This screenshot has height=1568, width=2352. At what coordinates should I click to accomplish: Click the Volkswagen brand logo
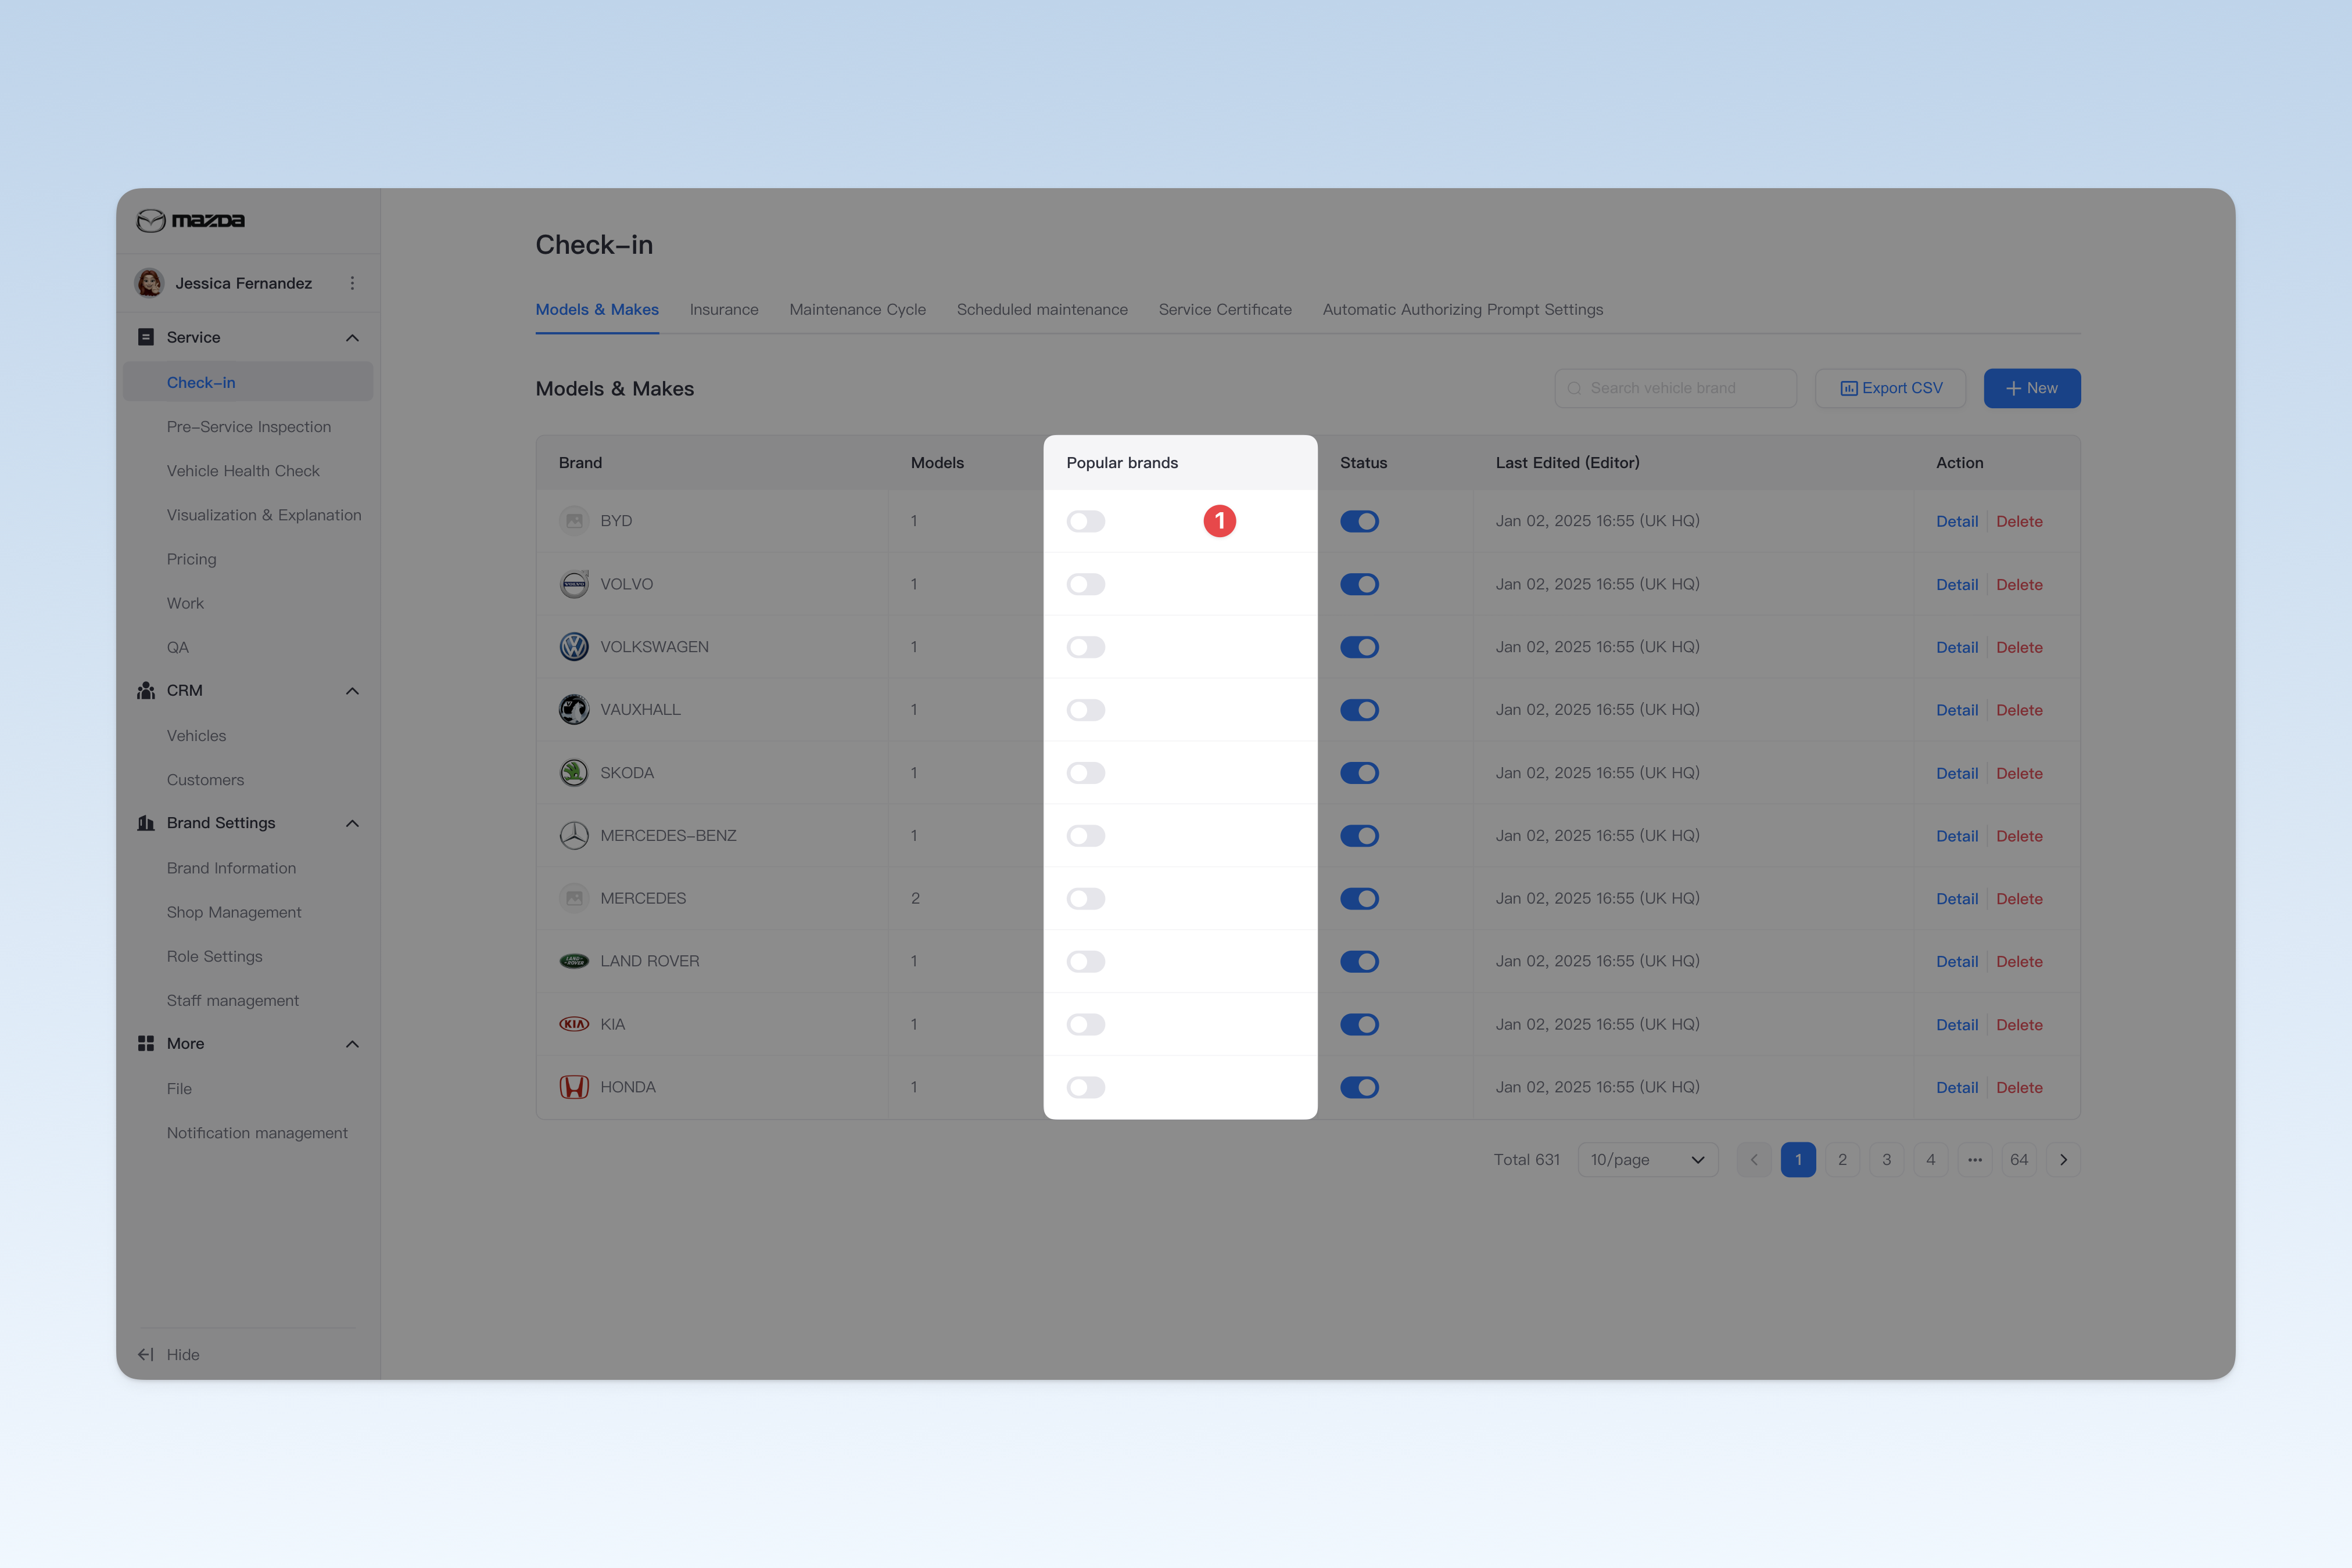coord(574,647)
